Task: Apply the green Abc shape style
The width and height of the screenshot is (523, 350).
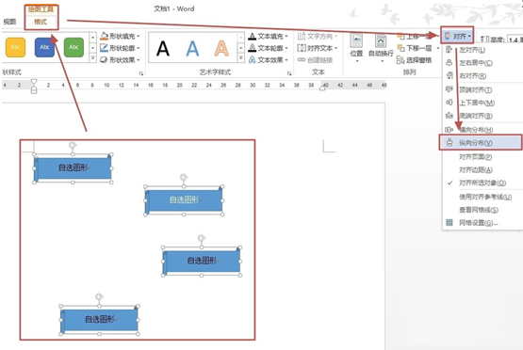Action: [x=74, y=47]
